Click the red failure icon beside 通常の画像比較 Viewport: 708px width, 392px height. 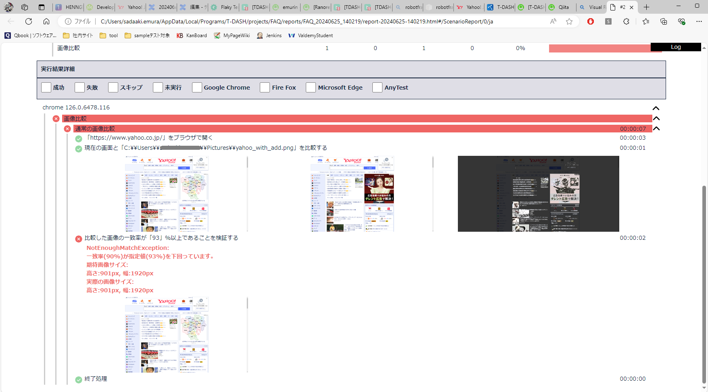67,129
